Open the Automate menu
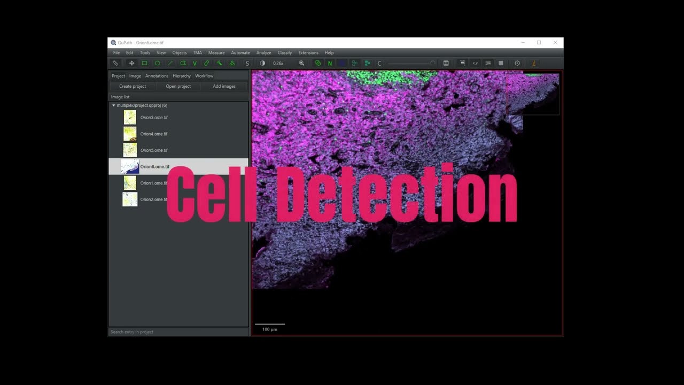Screen dimensions: 684x385 click(x=240, y=52)
